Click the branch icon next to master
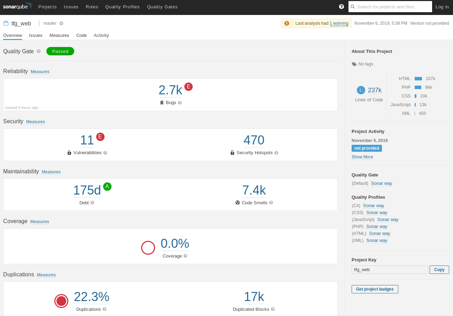This screenshot has height=316, width=453. pos(39,23)
